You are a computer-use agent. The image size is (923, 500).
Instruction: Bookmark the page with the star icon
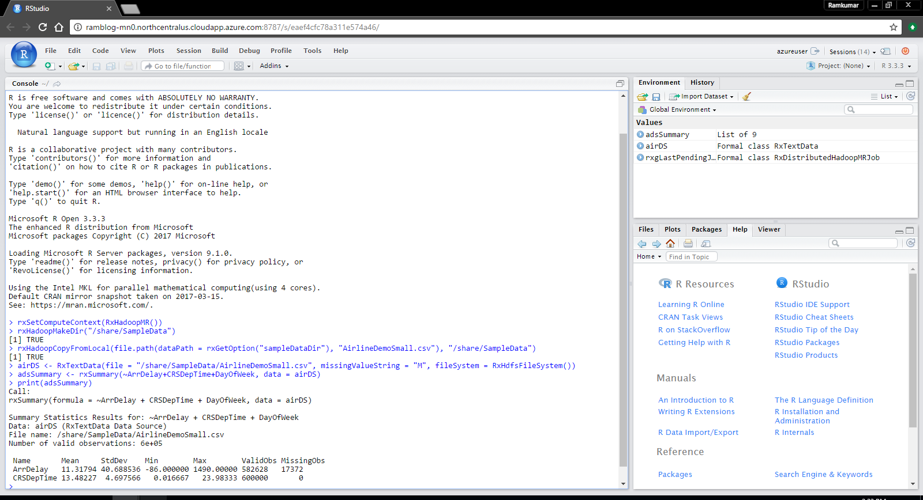click(894, 27)
